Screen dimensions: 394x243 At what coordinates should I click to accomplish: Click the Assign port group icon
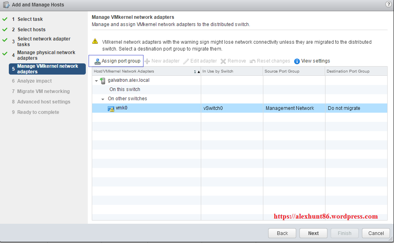(x=97, y=61)
